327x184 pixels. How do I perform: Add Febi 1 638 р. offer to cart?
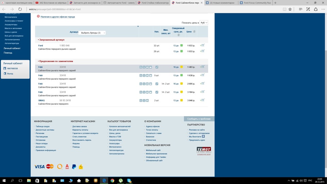[x=202, y=75]
